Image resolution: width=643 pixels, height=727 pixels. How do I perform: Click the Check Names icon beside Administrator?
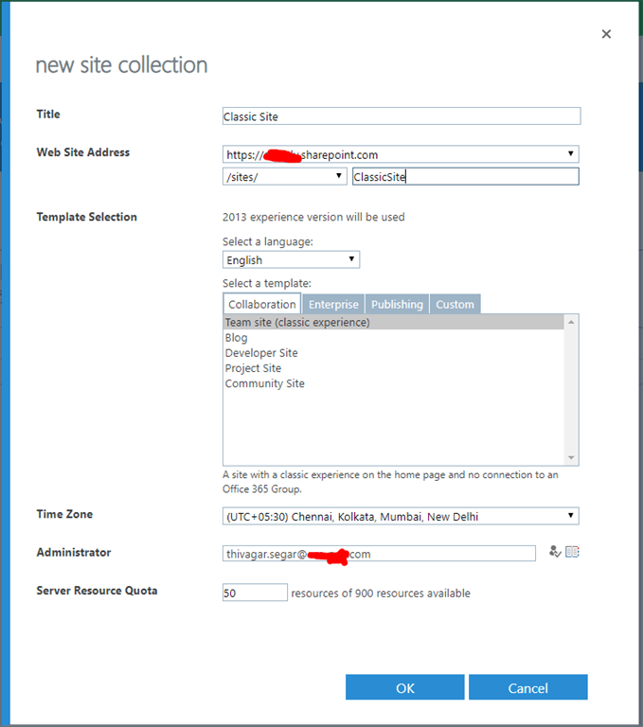pyautogui.click(x=555, y=552)
